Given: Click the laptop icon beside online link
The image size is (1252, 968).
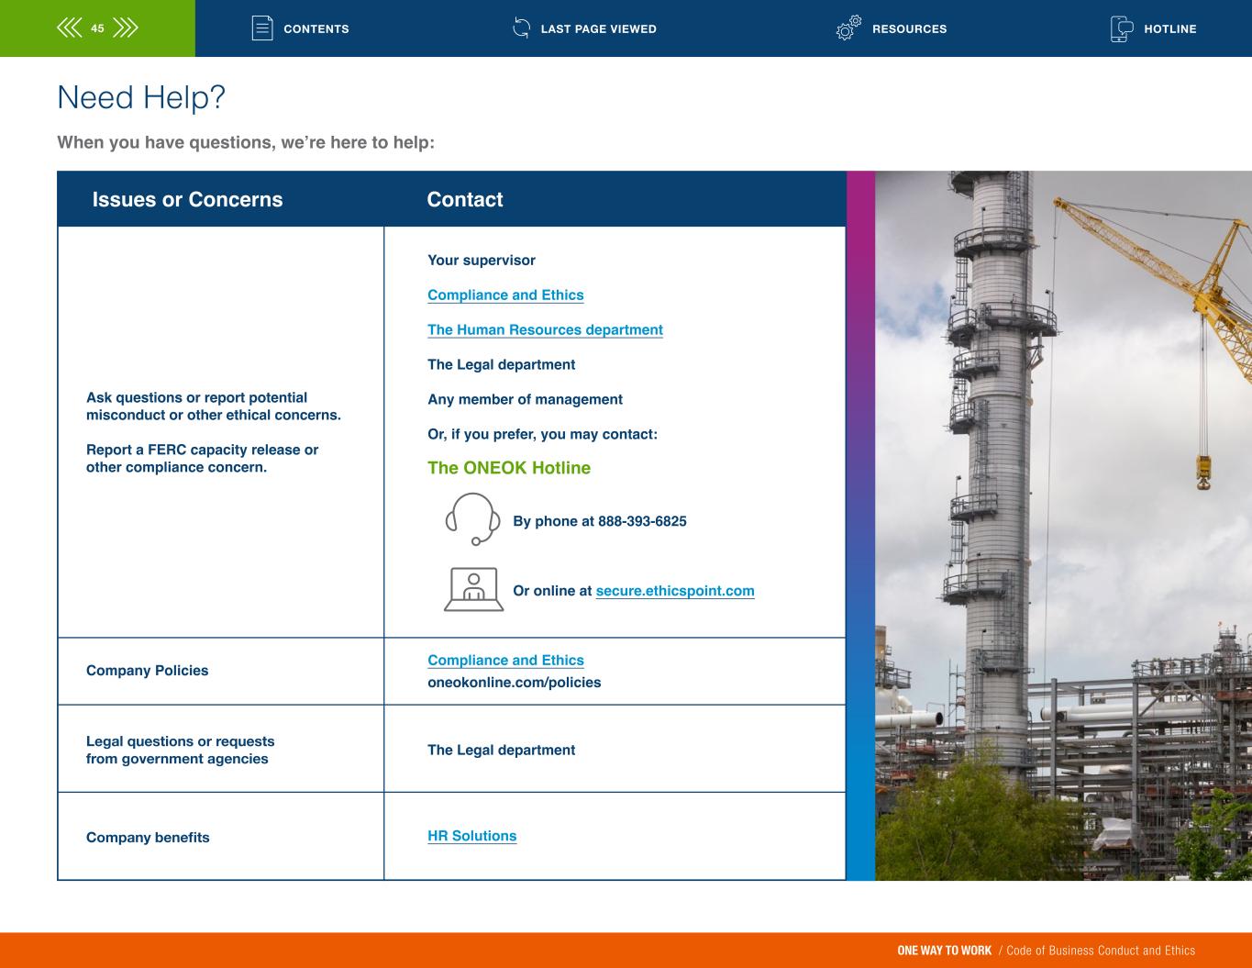Looking at the screenshot, I should coord(473,590).
